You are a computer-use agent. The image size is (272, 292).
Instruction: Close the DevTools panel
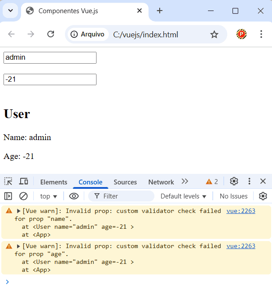[263, 181]
